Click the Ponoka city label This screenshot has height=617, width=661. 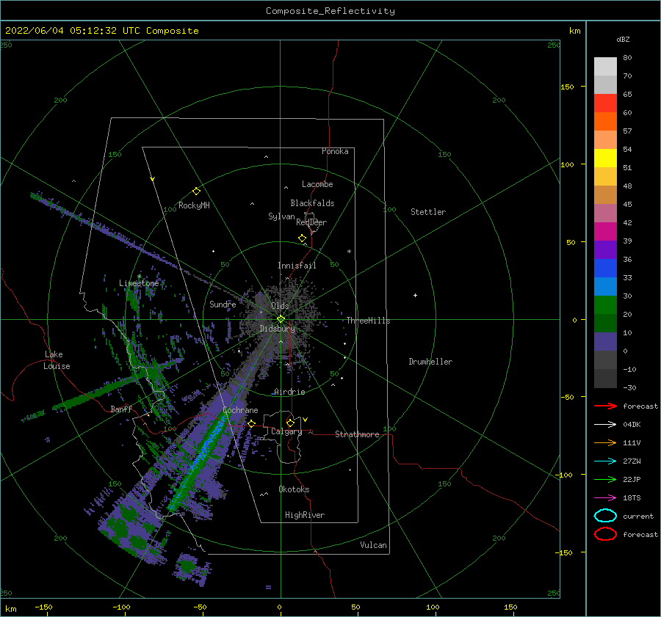pos(335,151)
